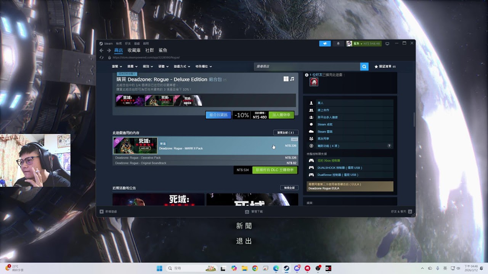488x274 pixels.
Task: Select 新聞 in the background menu
Action: pos(244,226)
